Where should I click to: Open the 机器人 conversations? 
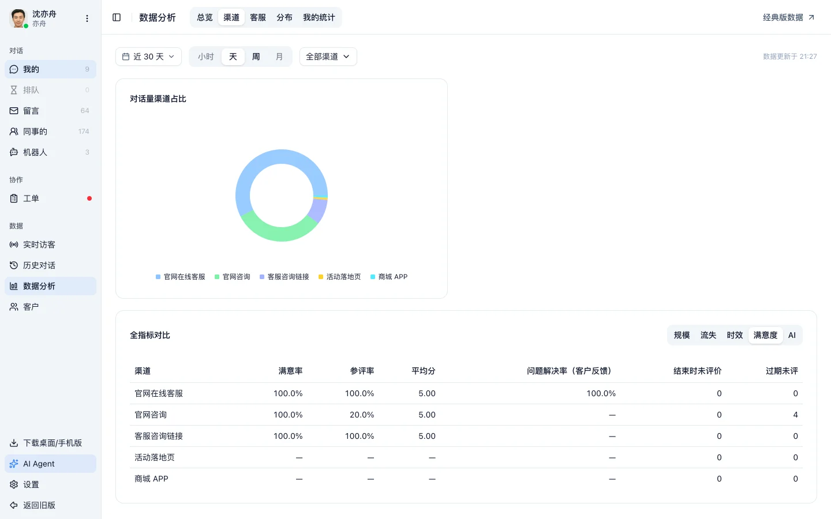50,152
